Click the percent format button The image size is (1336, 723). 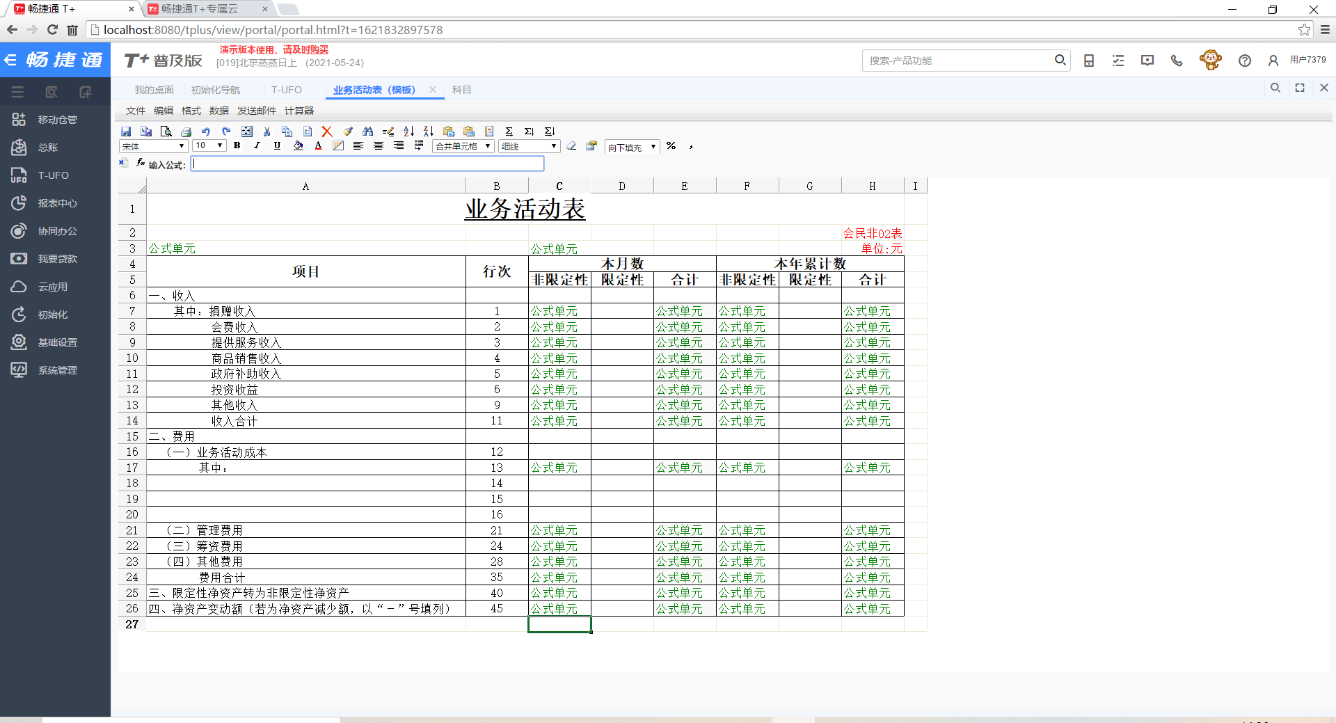671,146
